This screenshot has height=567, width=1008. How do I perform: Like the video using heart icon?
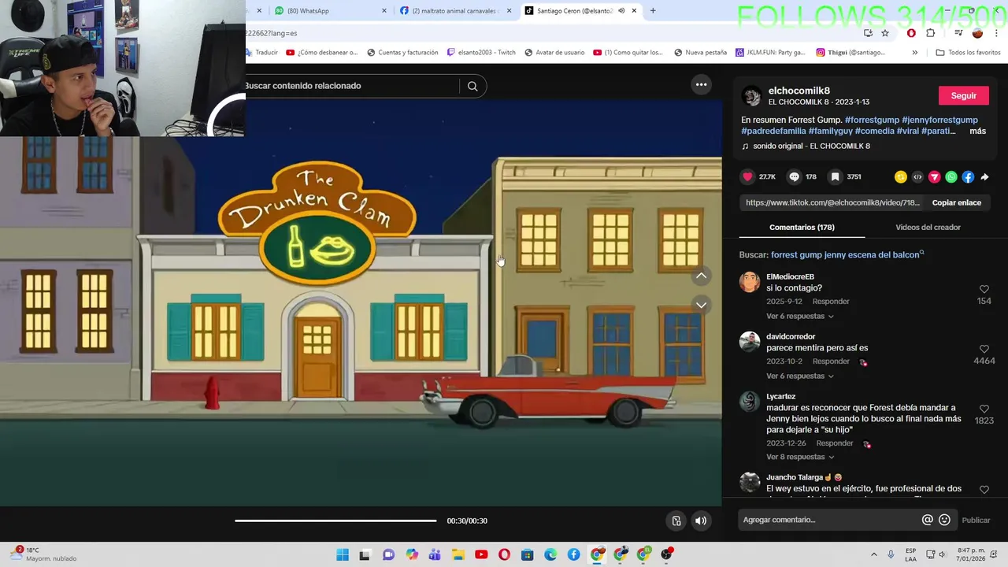748,177
